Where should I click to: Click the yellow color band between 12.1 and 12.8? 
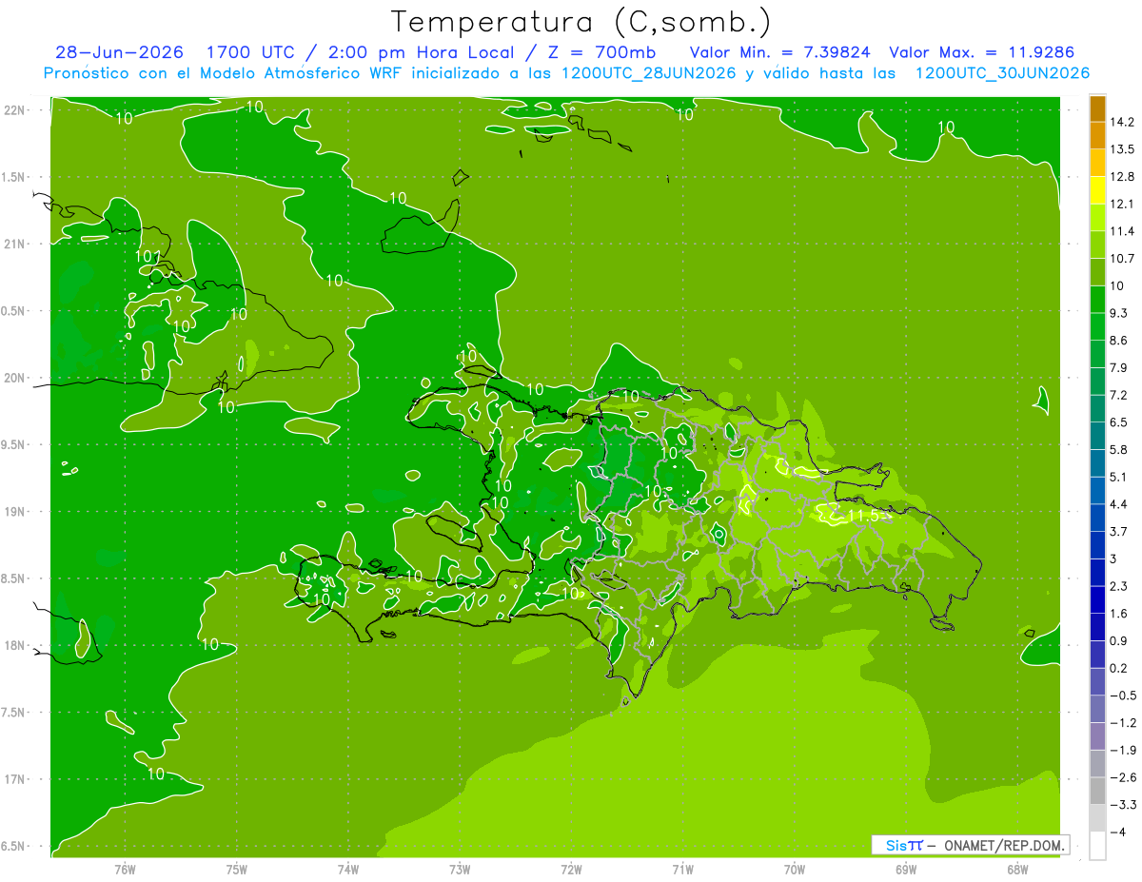pyautogui.click(x=1097, y=190)
